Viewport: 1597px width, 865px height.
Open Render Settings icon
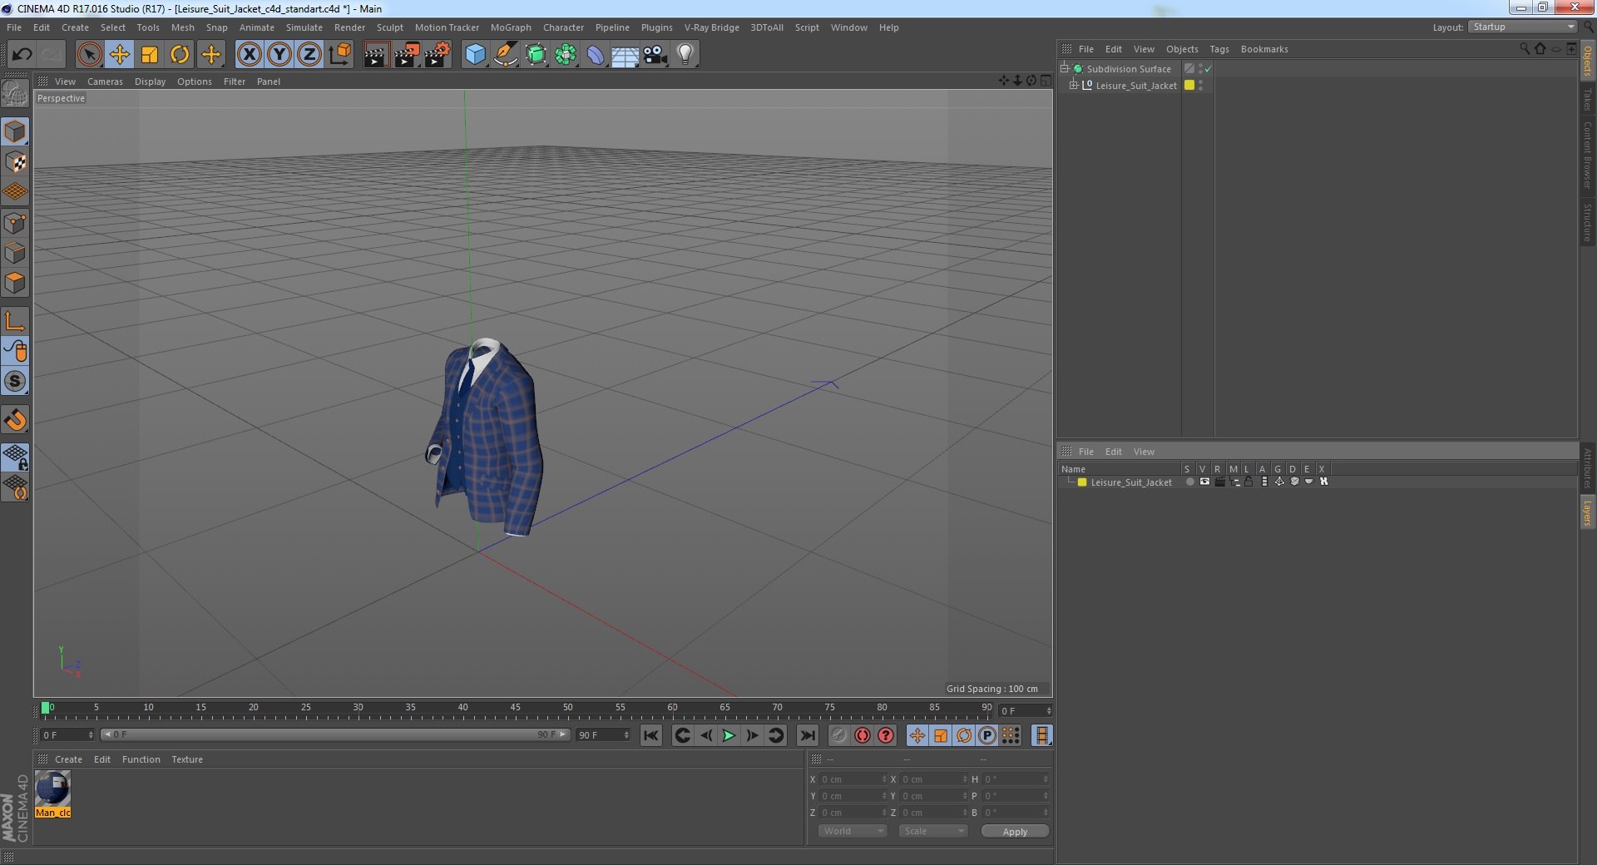(x=438, y=55)
